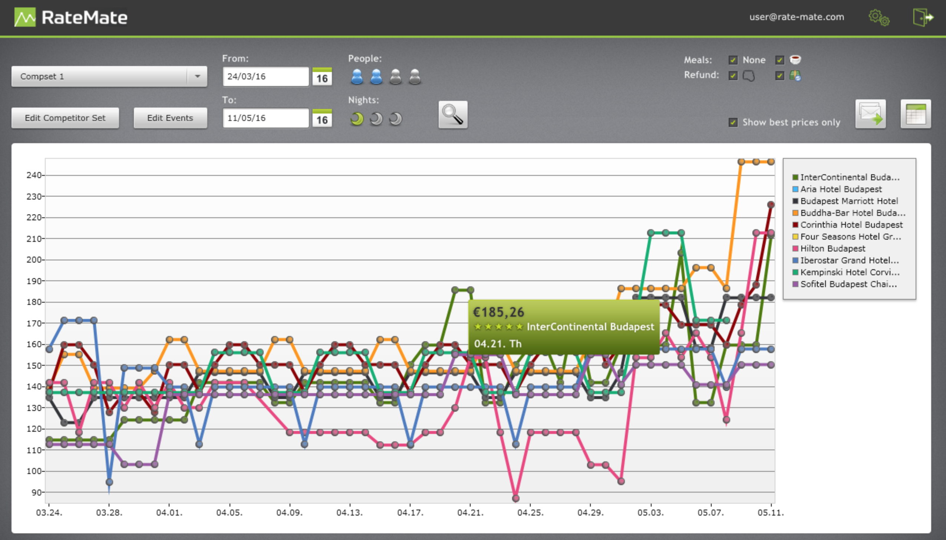The height and width of the screenshot is (540, 946).
Task: Uncheck the non-refundable refund checkbox
Action: tap(734, 75)
